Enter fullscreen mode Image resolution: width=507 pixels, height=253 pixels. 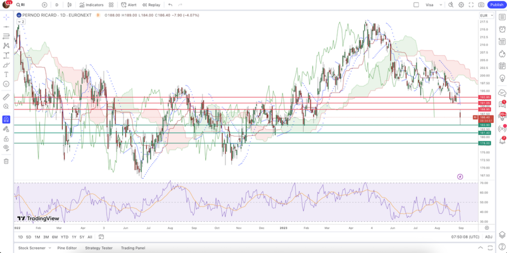coord(471,4)
